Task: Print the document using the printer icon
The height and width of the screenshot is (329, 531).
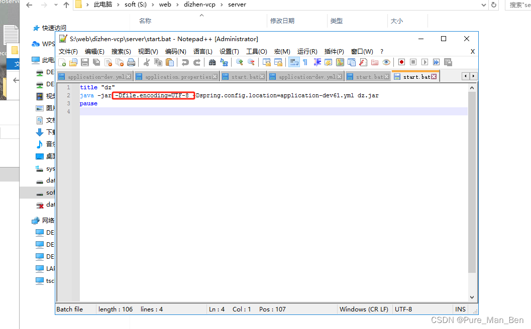Action: [131, 62]
